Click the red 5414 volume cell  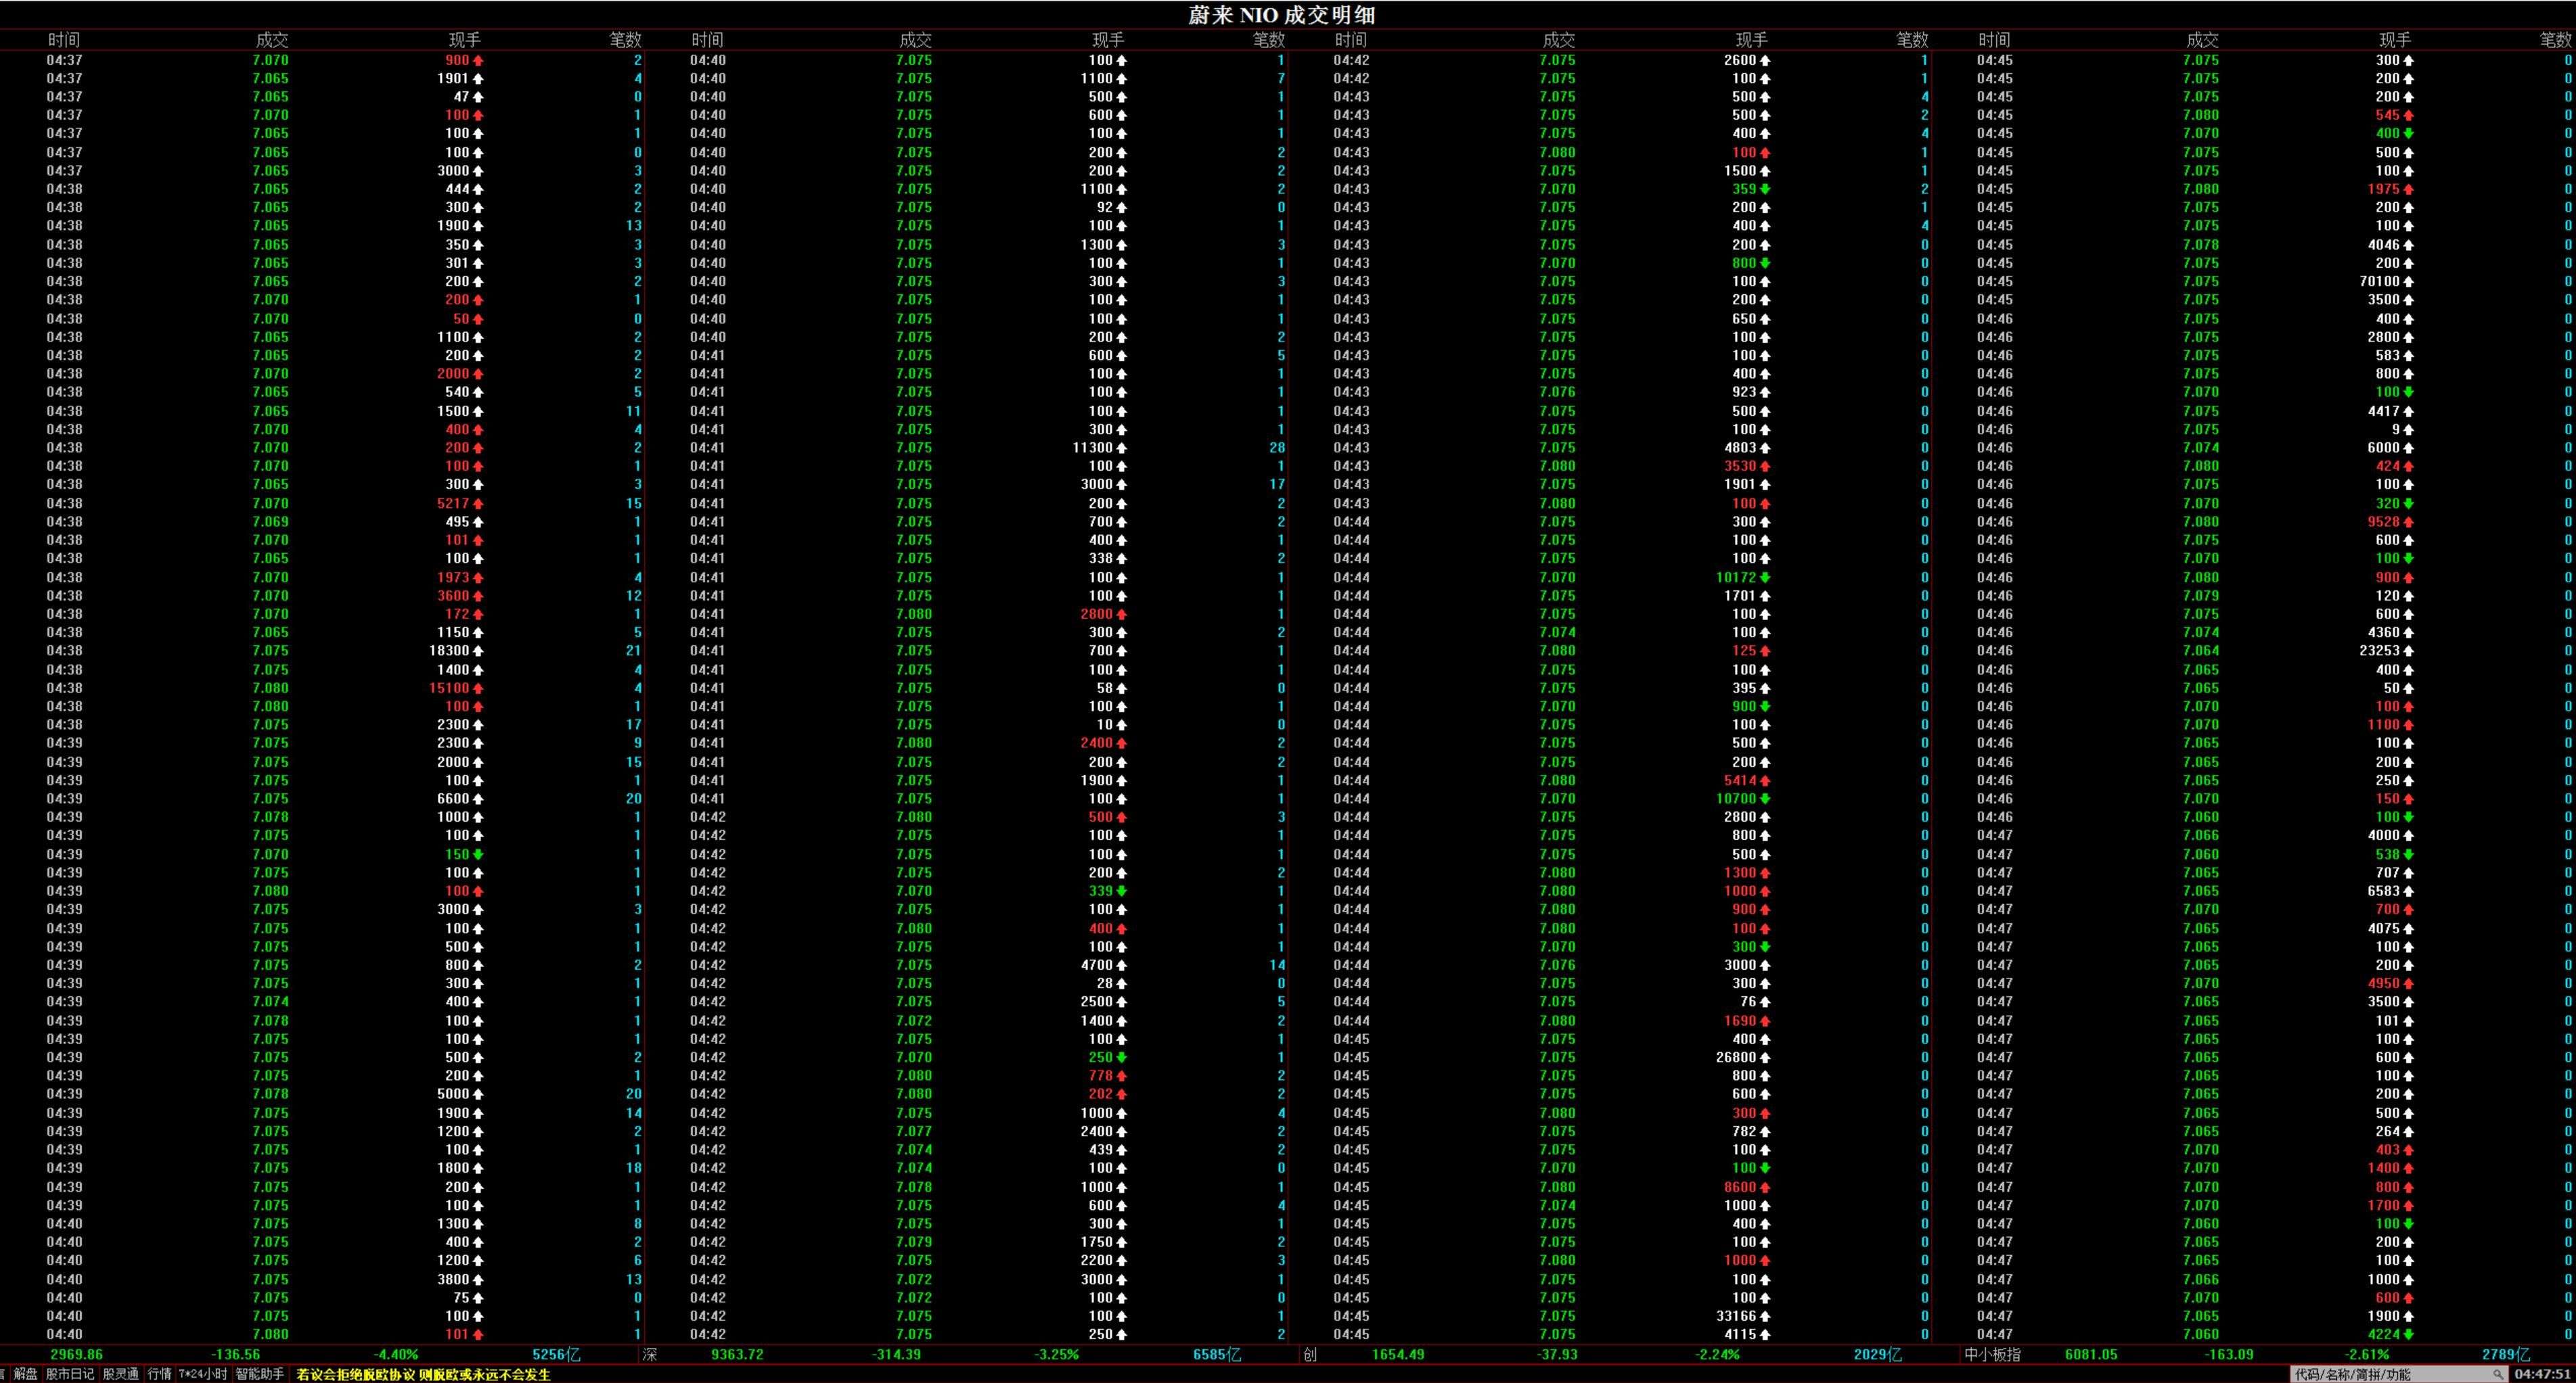pos(1747,780)
